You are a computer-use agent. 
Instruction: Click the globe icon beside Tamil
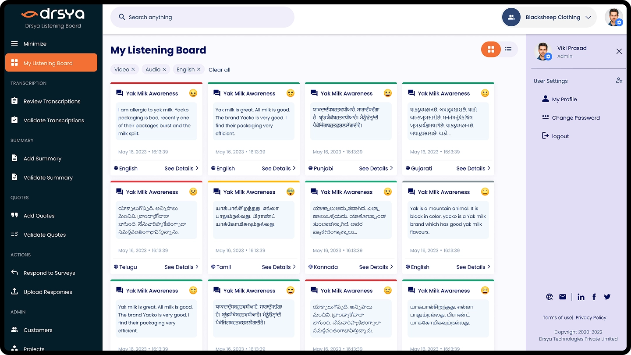click(213, 267)
